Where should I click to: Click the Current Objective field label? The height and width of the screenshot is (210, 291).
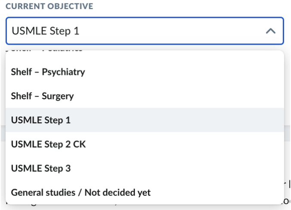[49, 7]
